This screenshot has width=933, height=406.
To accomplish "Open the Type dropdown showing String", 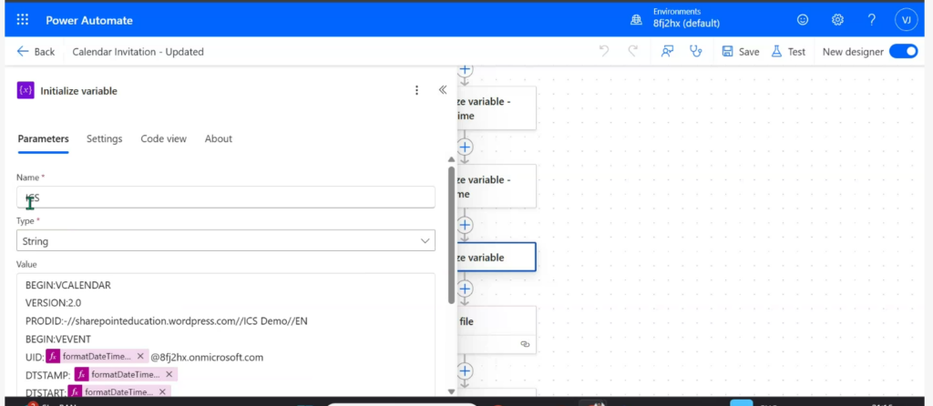I will pyautogui.click(x=226, y=240).
